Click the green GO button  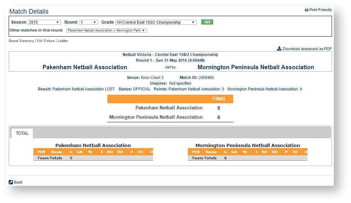tap(207, 22)
